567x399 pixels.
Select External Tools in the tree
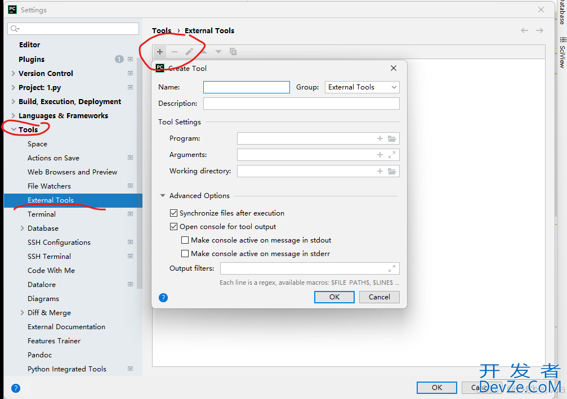tap(73, 200)
